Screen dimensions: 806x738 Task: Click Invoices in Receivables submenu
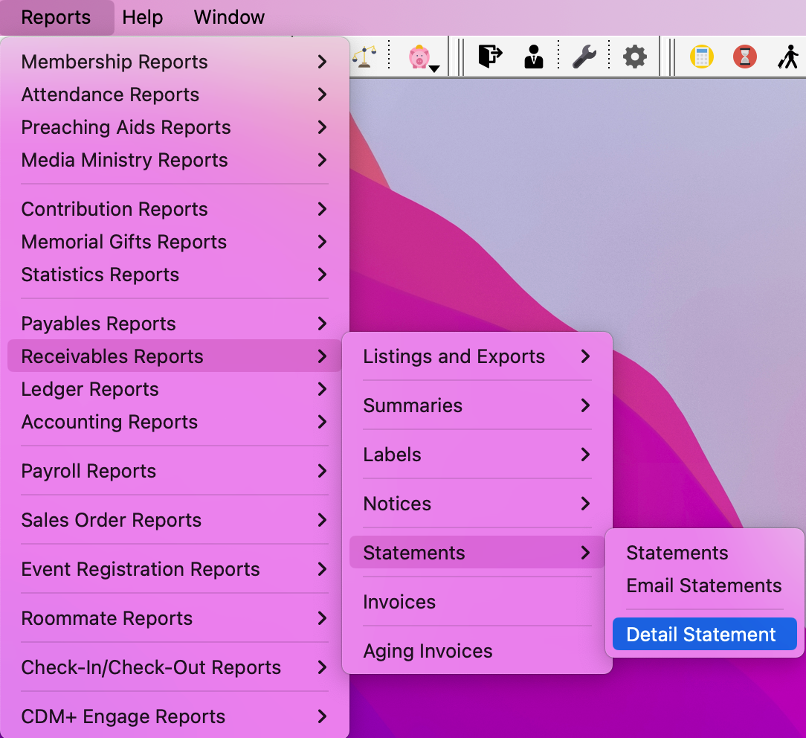[399, 602]
